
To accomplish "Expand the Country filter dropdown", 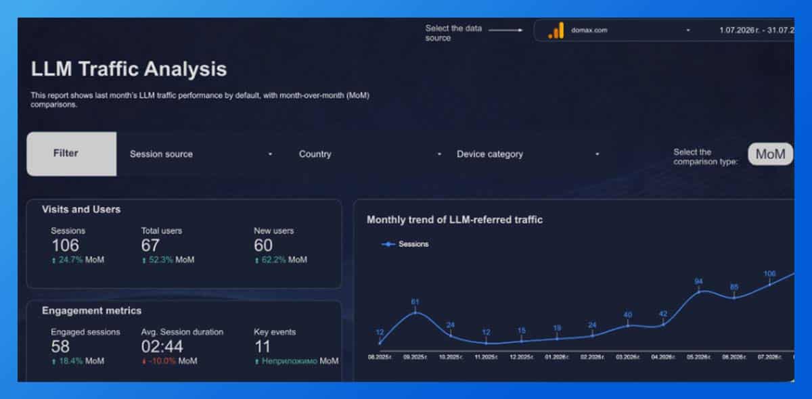I will pyautogui.click(x=370, y=154).
